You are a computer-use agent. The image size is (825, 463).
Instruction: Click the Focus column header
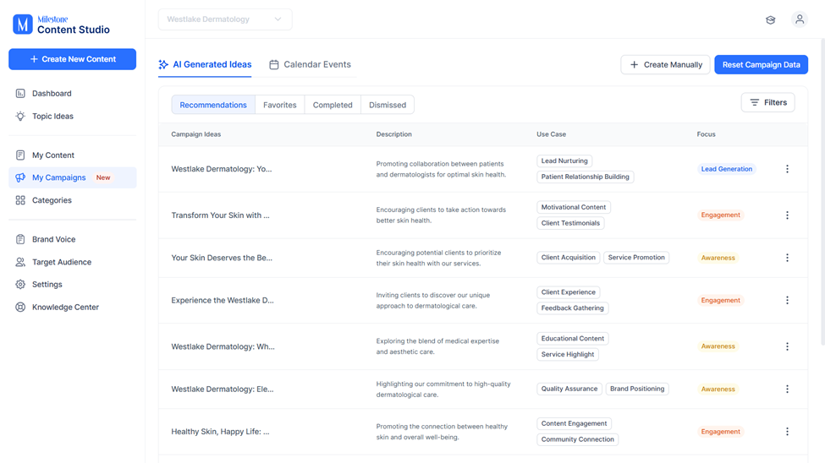(706, 134)
